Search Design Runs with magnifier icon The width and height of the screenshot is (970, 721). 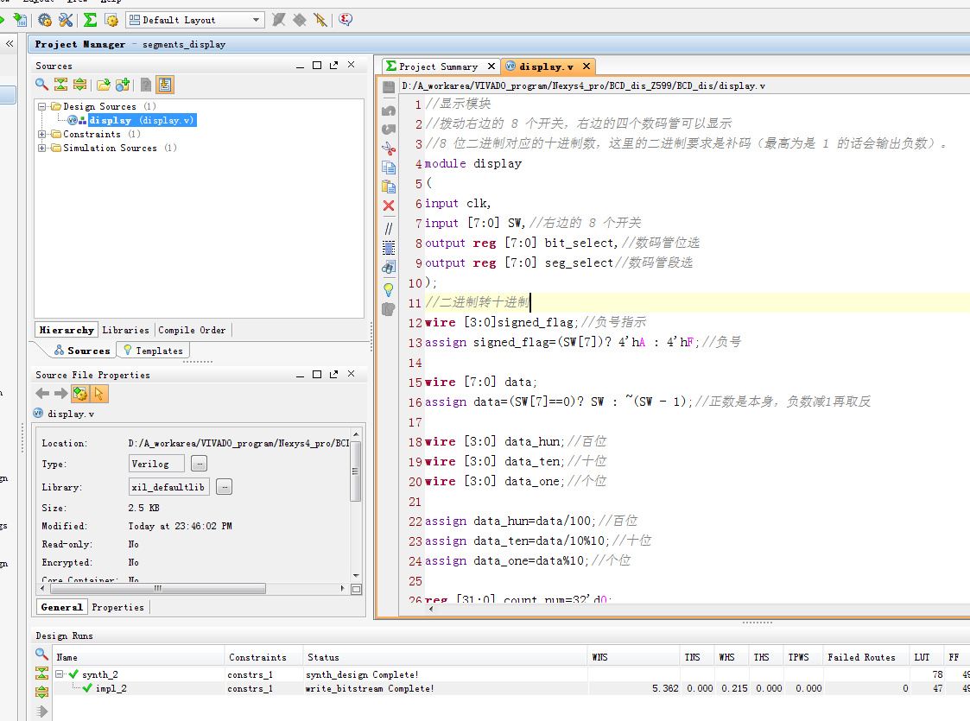pos(41,654)
